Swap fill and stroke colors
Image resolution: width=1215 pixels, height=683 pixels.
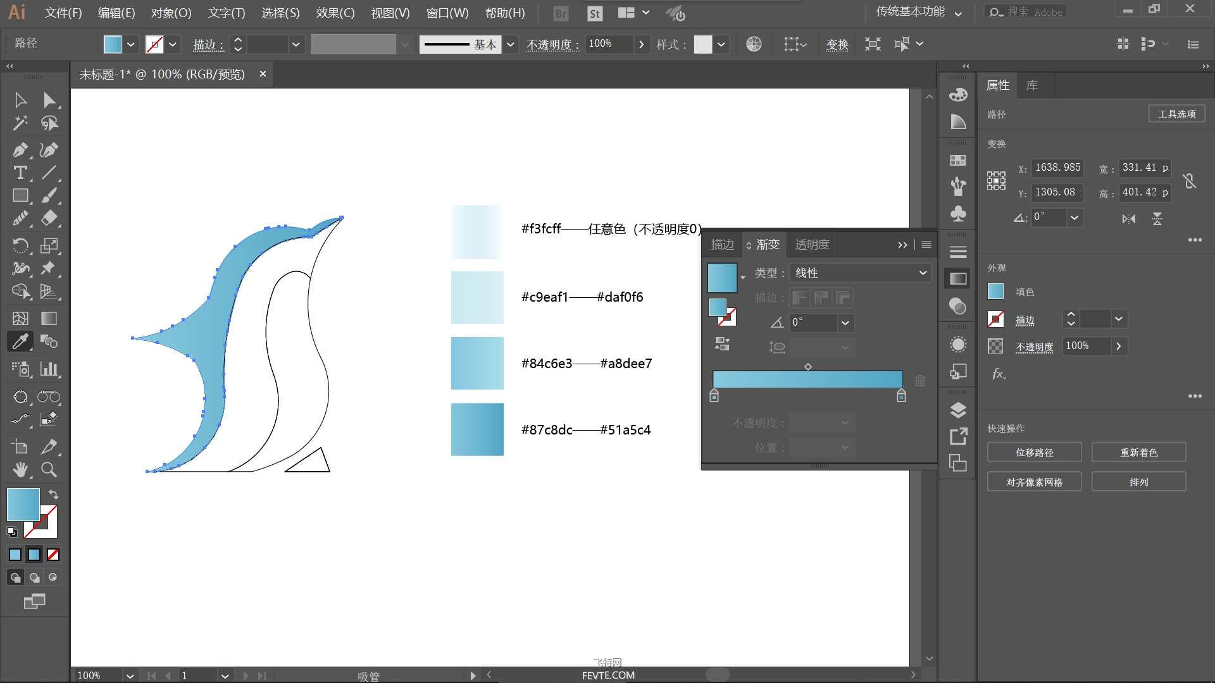click(x=54, y=494)
